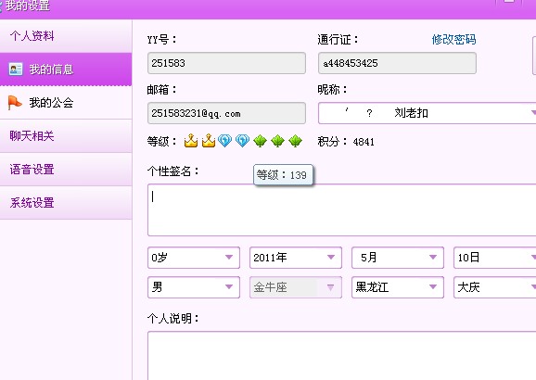This screenshot has height=380, width=536.
Task: Open the 聊天相关 settings
Action: (x=66, y=136)
